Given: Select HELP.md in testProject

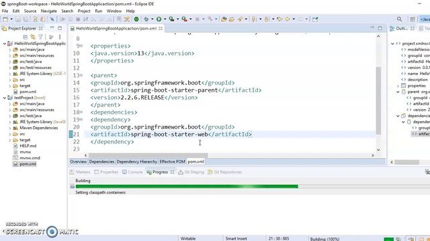Looking at the screenshot, I should click(x=28, y=146).
